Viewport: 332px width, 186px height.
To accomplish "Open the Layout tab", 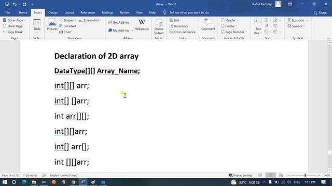I will (x=69, y=12).
